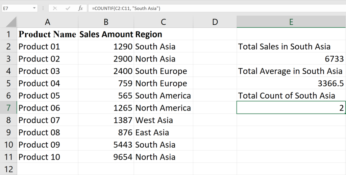Select row 9 header

tap(8, 132)
